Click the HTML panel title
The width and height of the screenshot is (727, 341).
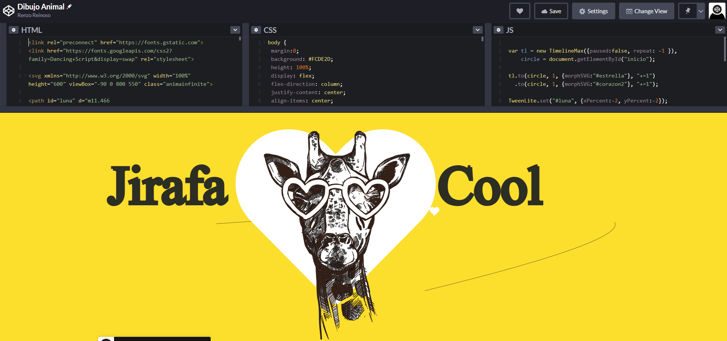31,30
